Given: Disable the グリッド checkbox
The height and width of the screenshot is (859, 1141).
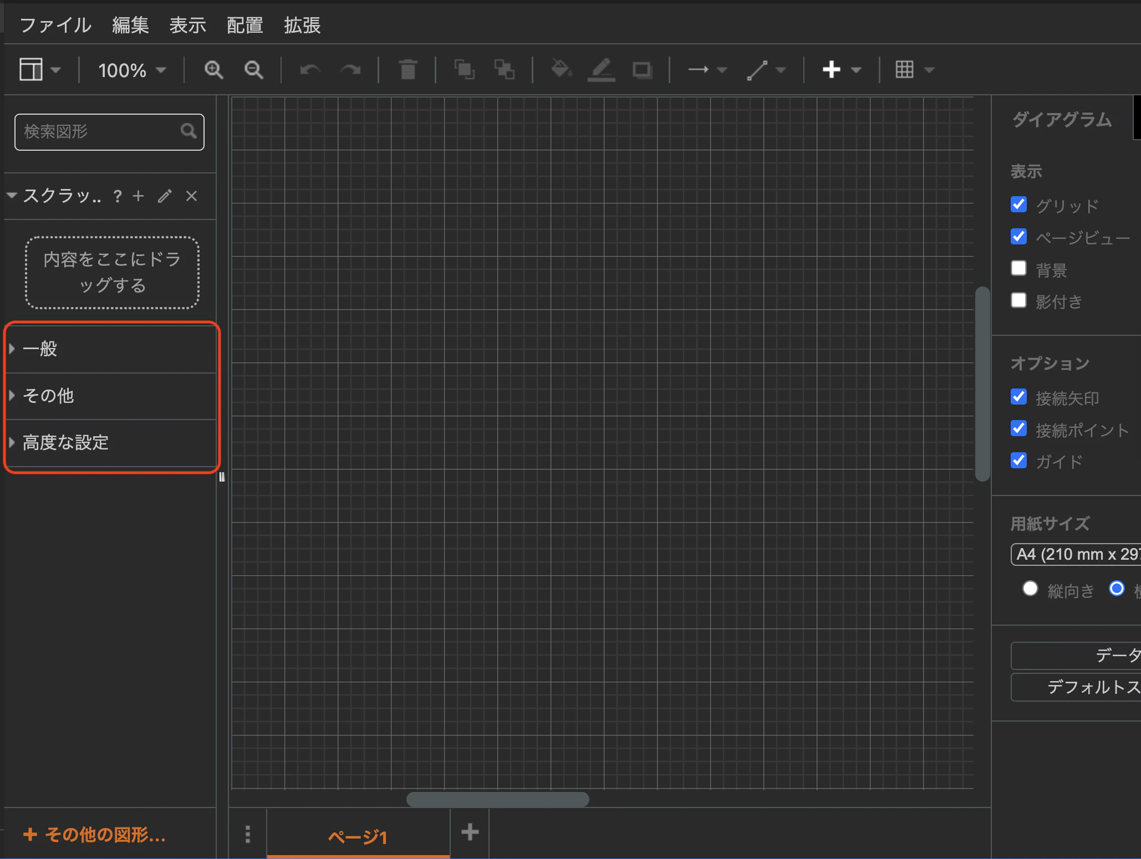Looking at the screenshot, I should [1018, 205].
